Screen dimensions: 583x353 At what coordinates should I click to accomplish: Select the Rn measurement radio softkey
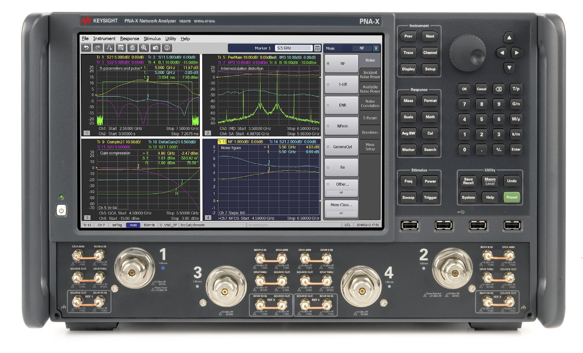point(341,168)
